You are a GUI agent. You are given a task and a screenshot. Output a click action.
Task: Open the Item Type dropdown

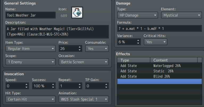31,49
